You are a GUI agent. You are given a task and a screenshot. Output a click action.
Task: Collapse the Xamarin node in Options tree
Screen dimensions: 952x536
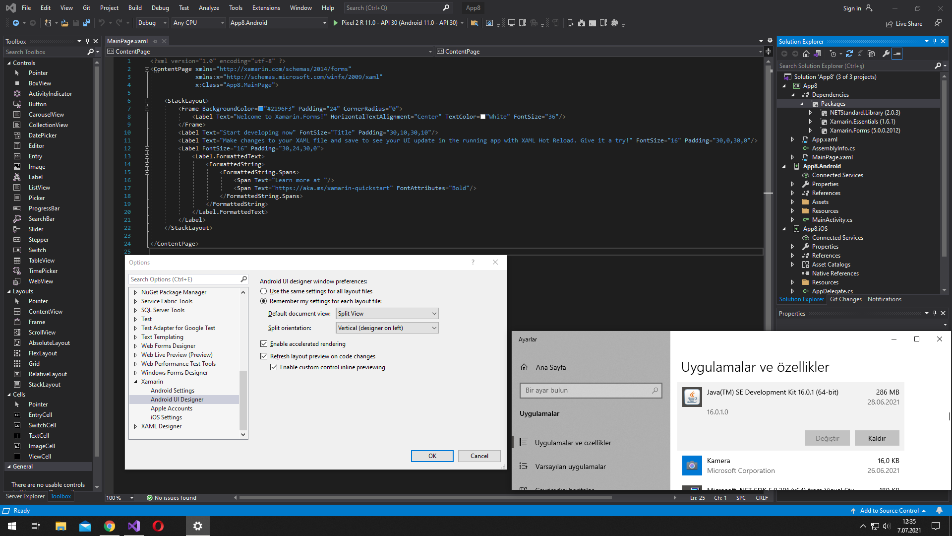(x=135, y=382)
